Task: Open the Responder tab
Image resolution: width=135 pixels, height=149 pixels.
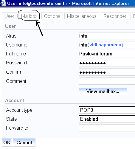Action: pyautogui.click(x=115, y=16)
